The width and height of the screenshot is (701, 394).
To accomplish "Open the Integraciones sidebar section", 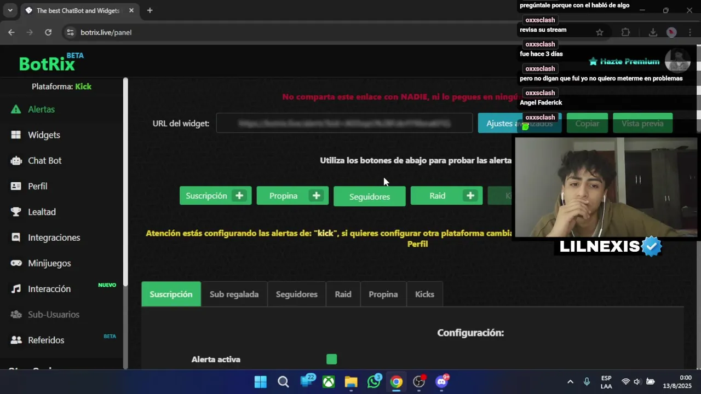I will [x=54, y=238].
